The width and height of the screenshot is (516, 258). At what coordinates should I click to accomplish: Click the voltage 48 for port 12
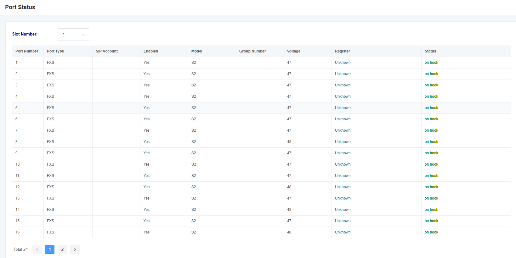click(289, 187)
